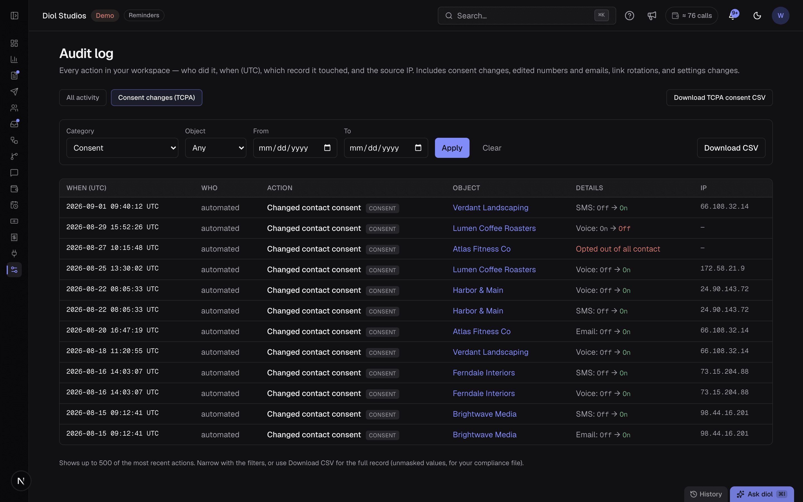The height and width of the screenshot is (502, 803).
Task: Open the workflow connected-squares icon
Action: tap(14, 140)
